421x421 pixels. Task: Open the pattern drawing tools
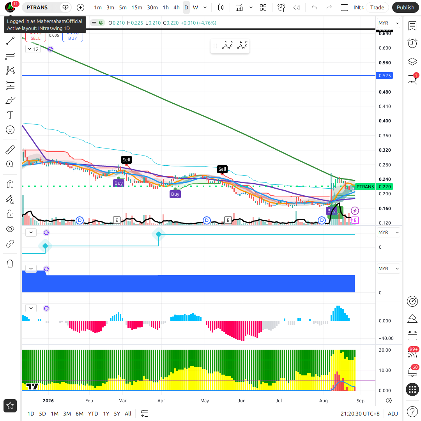click(x=10, y=71)
